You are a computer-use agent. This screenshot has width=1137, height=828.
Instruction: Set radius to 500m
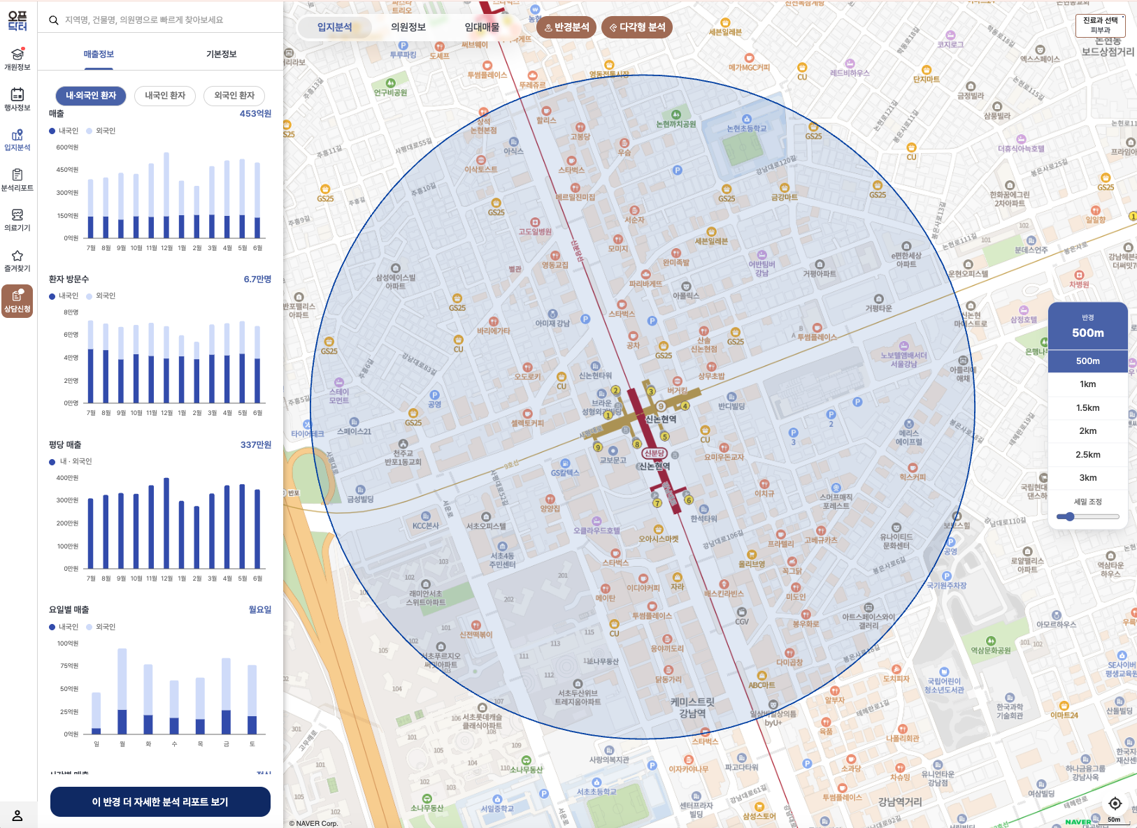[x=1088, y=361]
